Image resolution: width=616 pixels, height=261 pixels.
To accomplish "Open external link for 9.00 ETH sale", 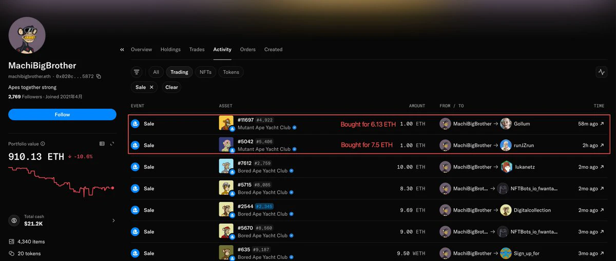I will (x=602, y=232).
